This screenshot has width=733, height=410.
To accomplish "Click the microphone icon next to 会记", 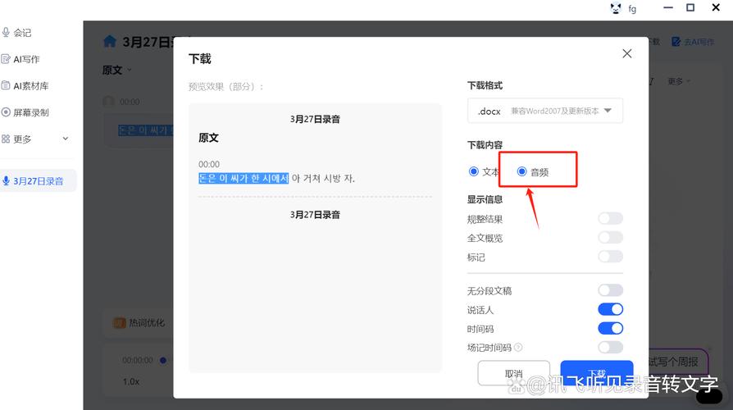I will click(6, 32).
